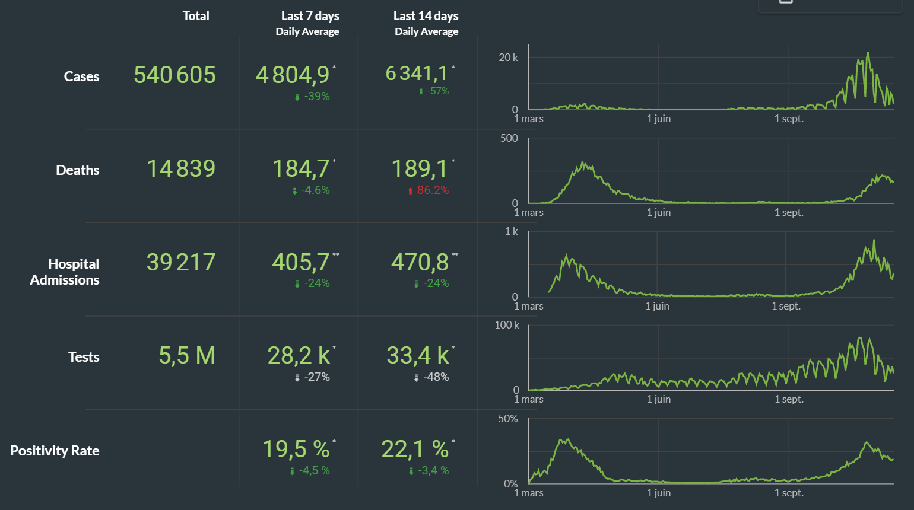
Task: Click the Deaths trend chart
Action: click(710, 173)
